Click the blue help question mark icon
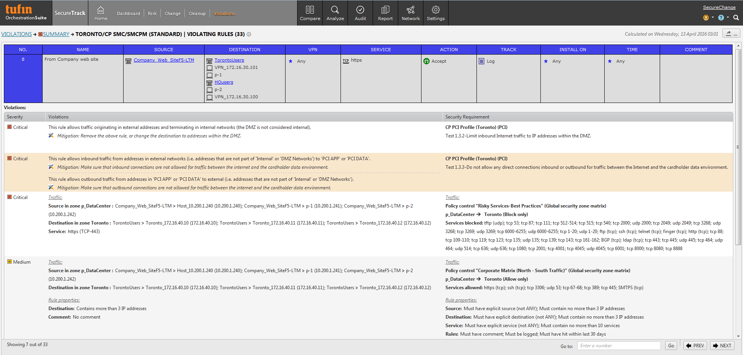This screenshot has height=355, width=743. 721,17
